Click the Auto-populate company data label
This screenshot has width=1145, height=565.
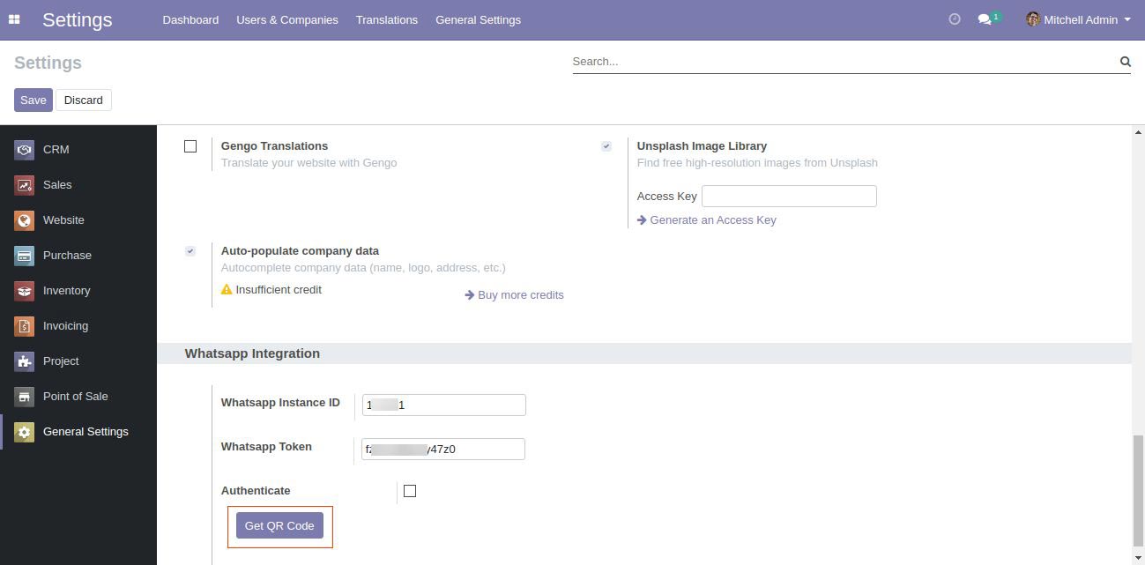click(300, 251)
